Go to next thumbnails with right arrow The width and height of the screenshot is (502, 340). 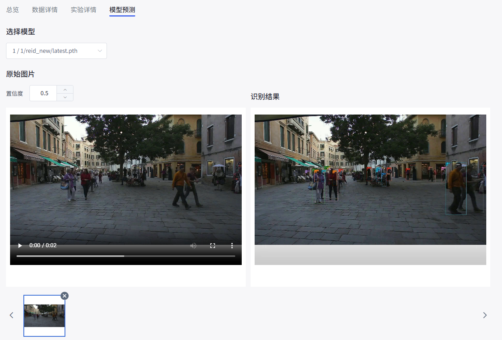click(485, 315)
